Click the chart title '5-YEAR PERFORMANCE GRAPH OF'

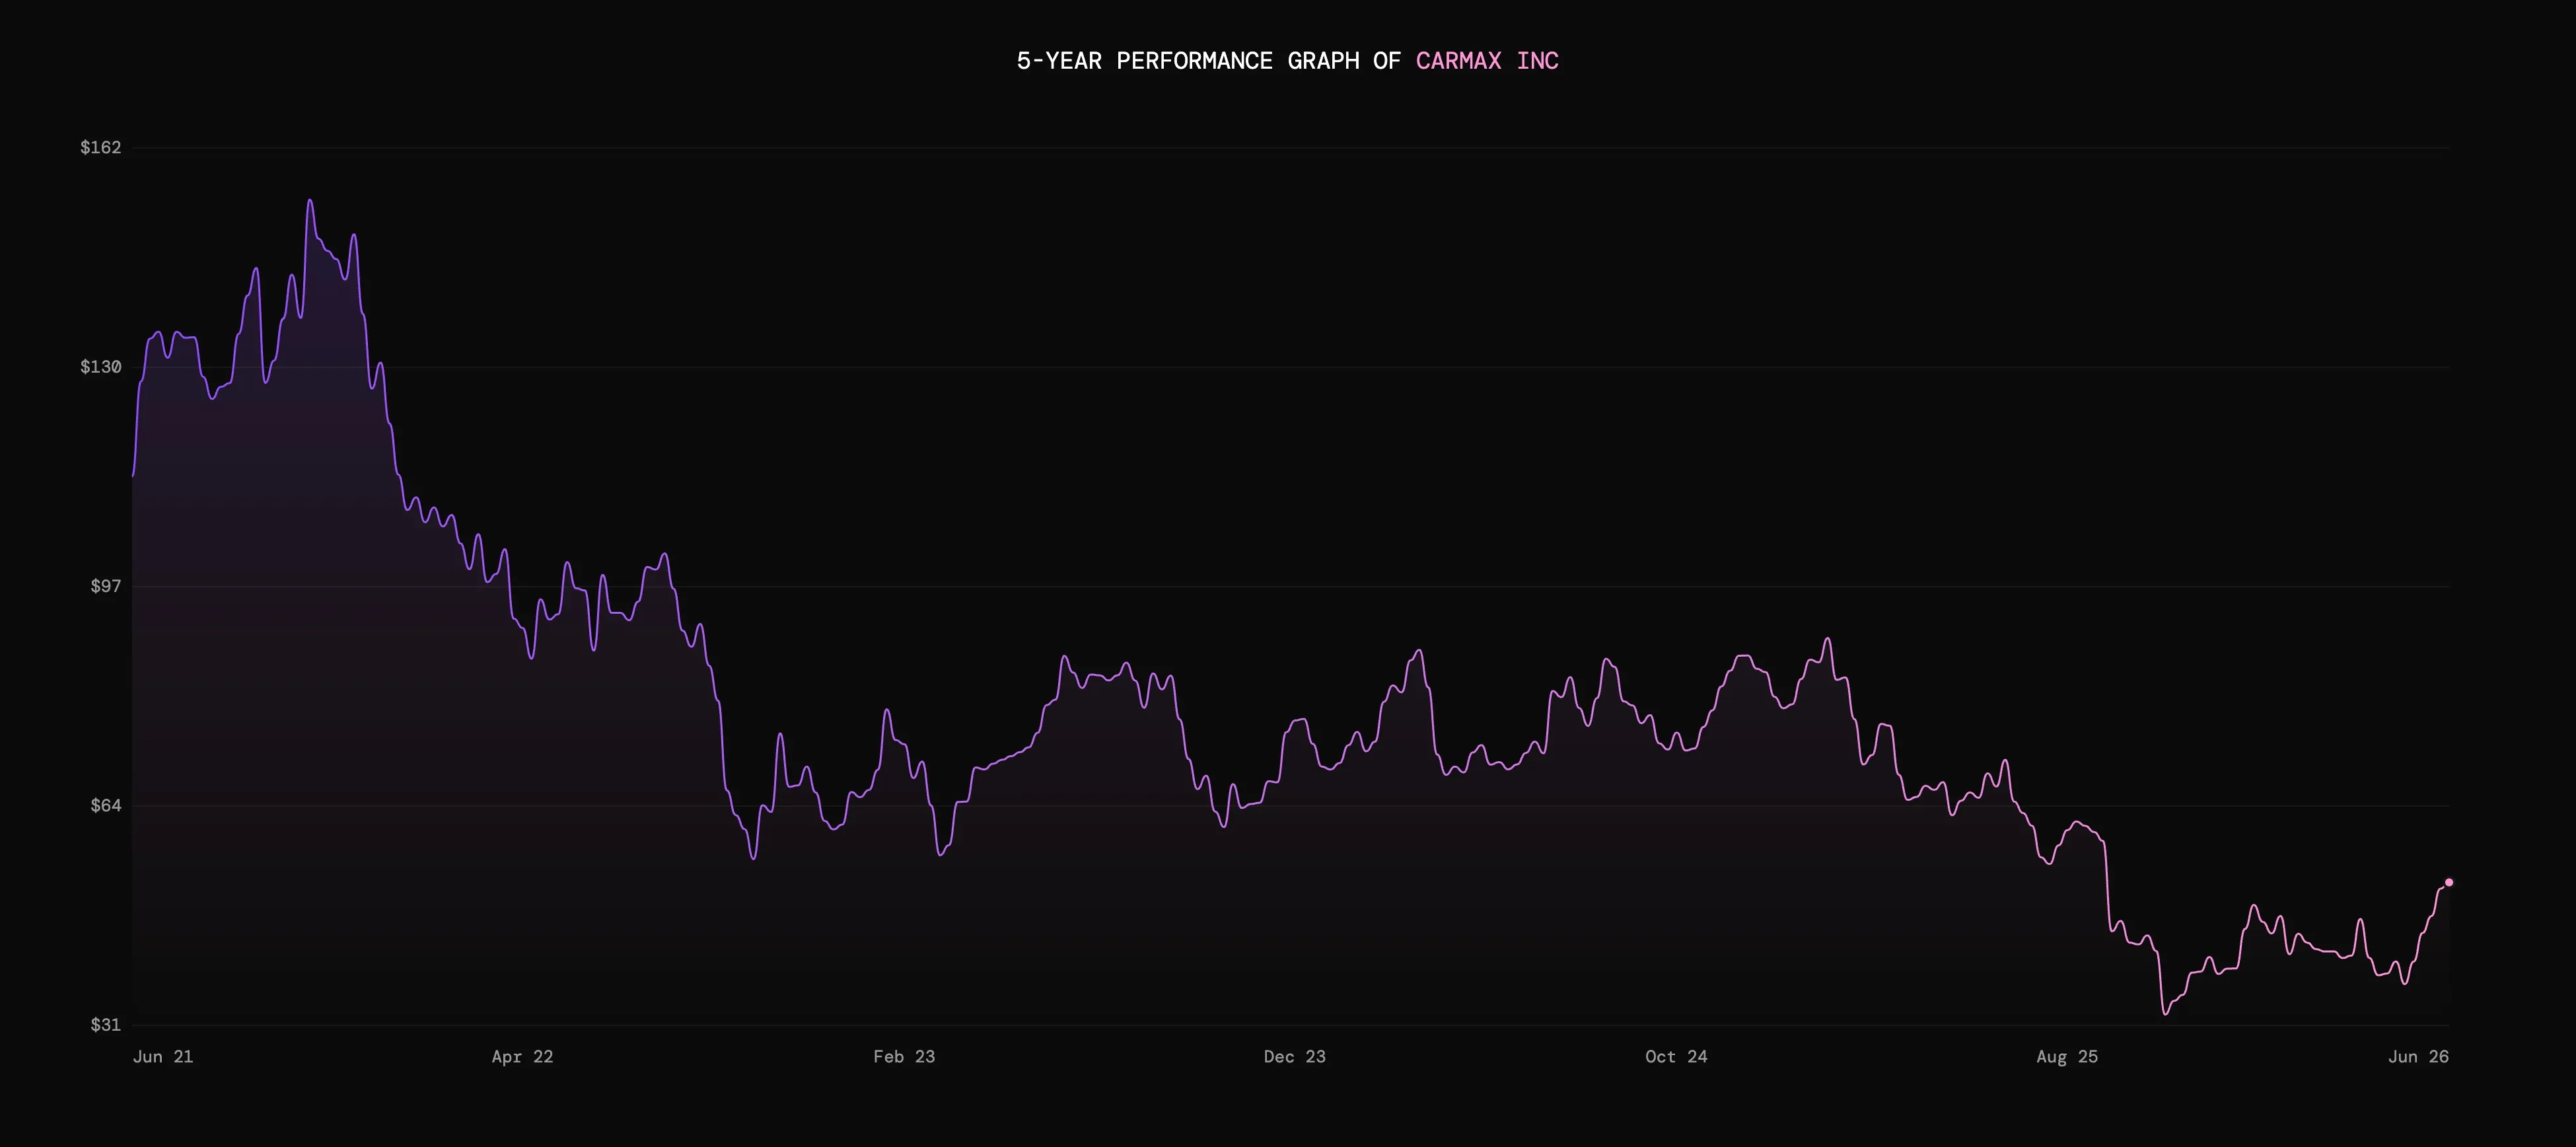pos(1208,61)
